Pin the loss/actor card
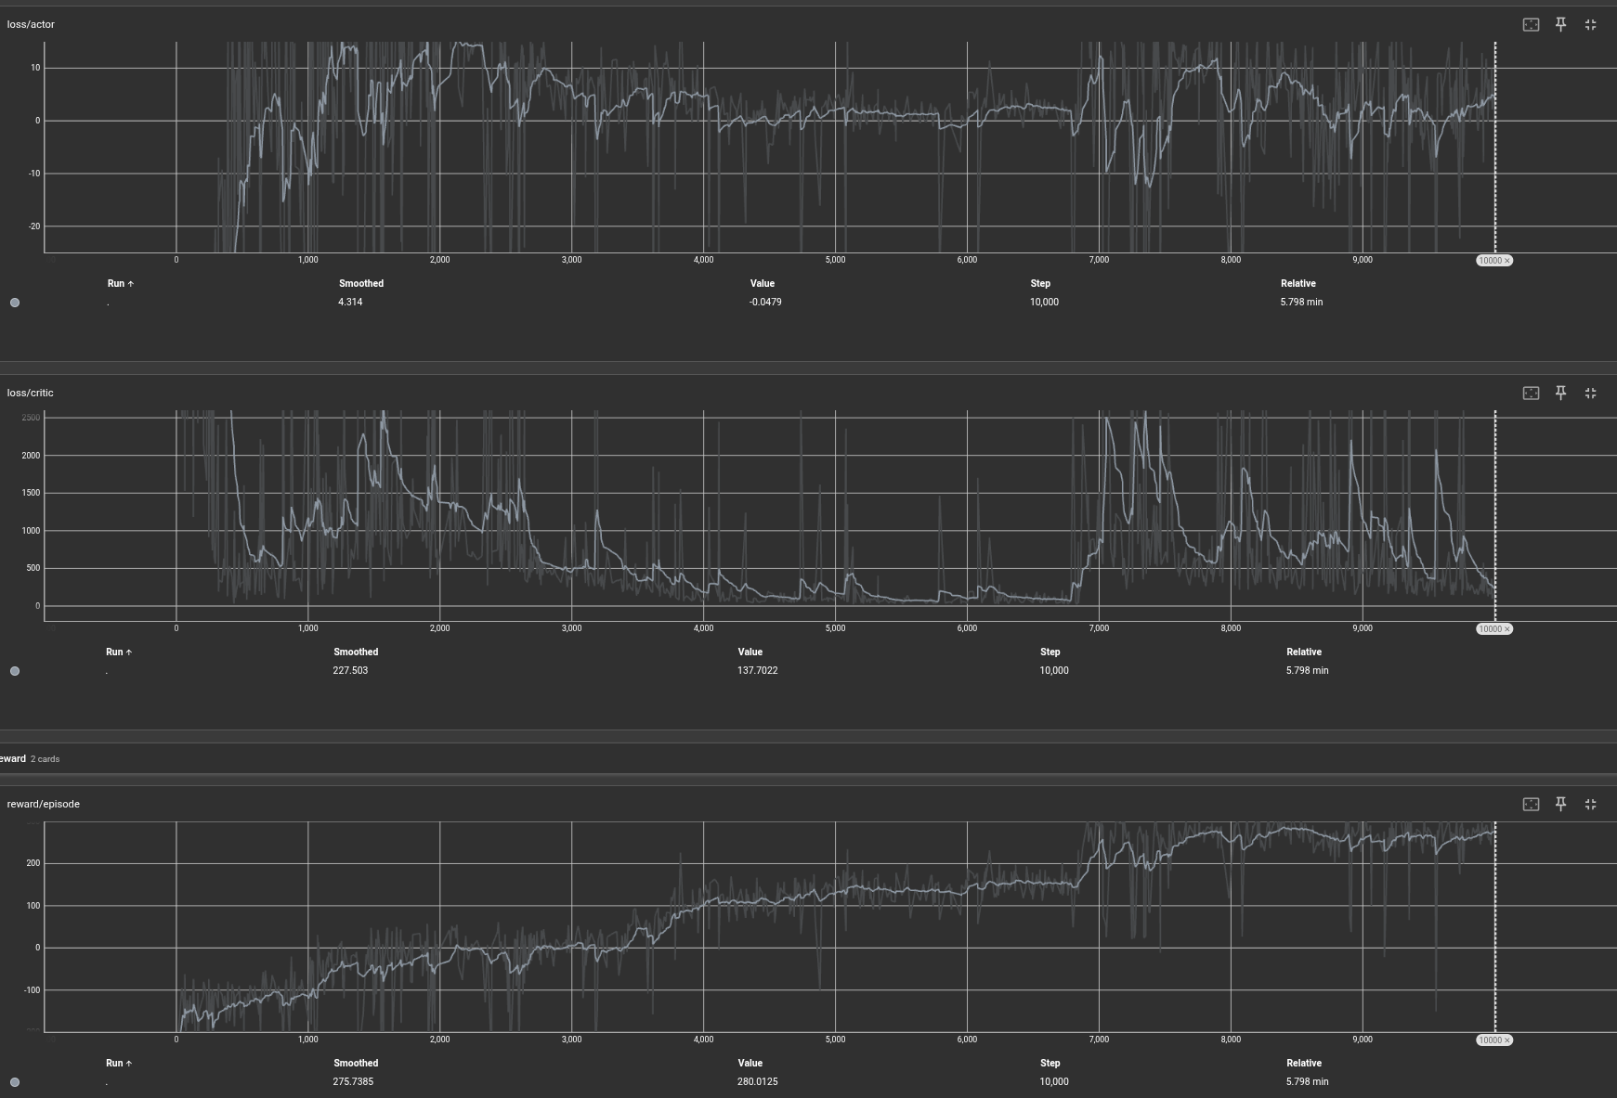This screenshot has width=1617, height=1098. click(x=1560, y=25)
